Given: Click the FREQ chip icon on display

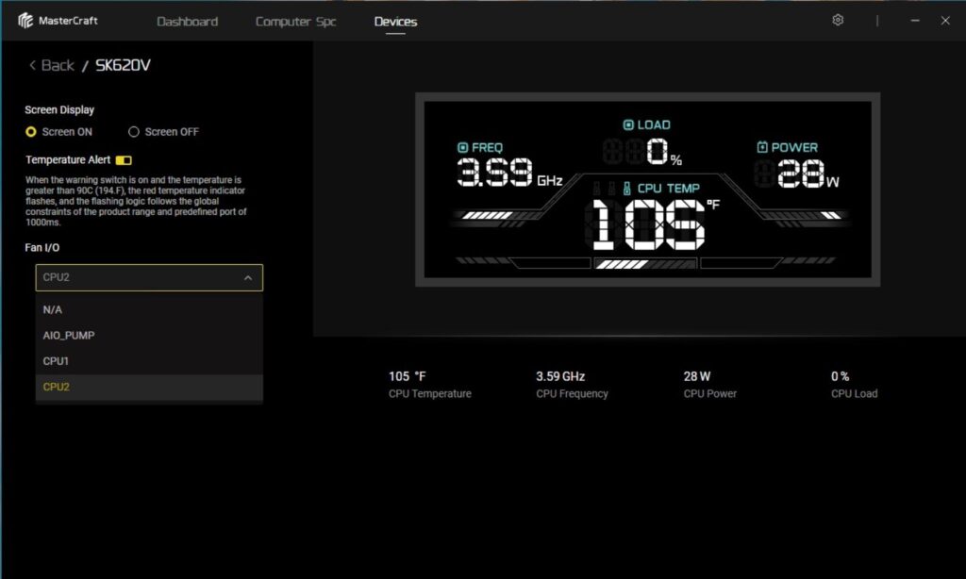Looking at the screenshot, I should (x=462, y=148).
